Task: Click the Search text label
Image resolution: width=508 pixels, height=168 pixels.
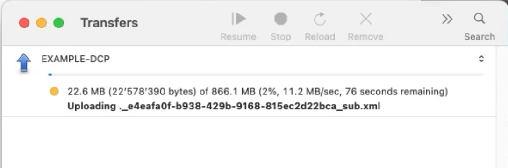Action: [479, 37]
